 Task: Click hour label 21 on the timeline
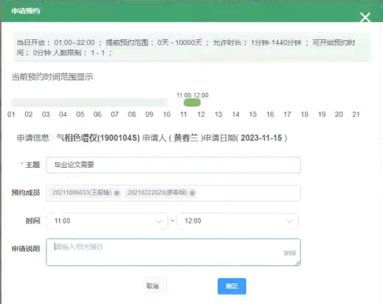(x=356, y=114)
